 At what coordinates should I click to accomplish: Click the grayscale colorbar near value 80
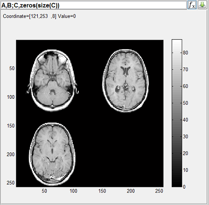pos(177,53)
